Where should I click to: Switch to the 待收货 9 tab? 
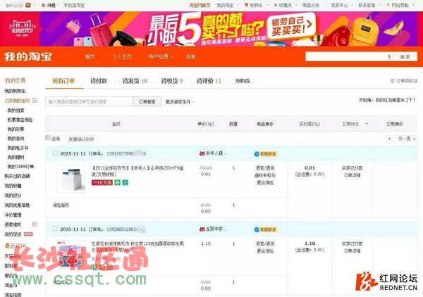click(x=172, y=81)
